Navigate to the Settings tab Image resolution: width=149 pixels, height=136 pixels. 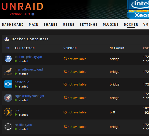[x=89, y=25]
